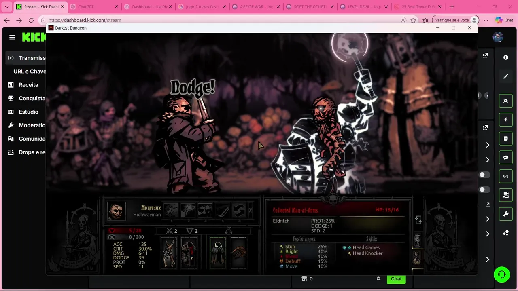Open Moderation in Kick sidebar
This screenshot has height=291, width=518.
(x=27, y=125)
